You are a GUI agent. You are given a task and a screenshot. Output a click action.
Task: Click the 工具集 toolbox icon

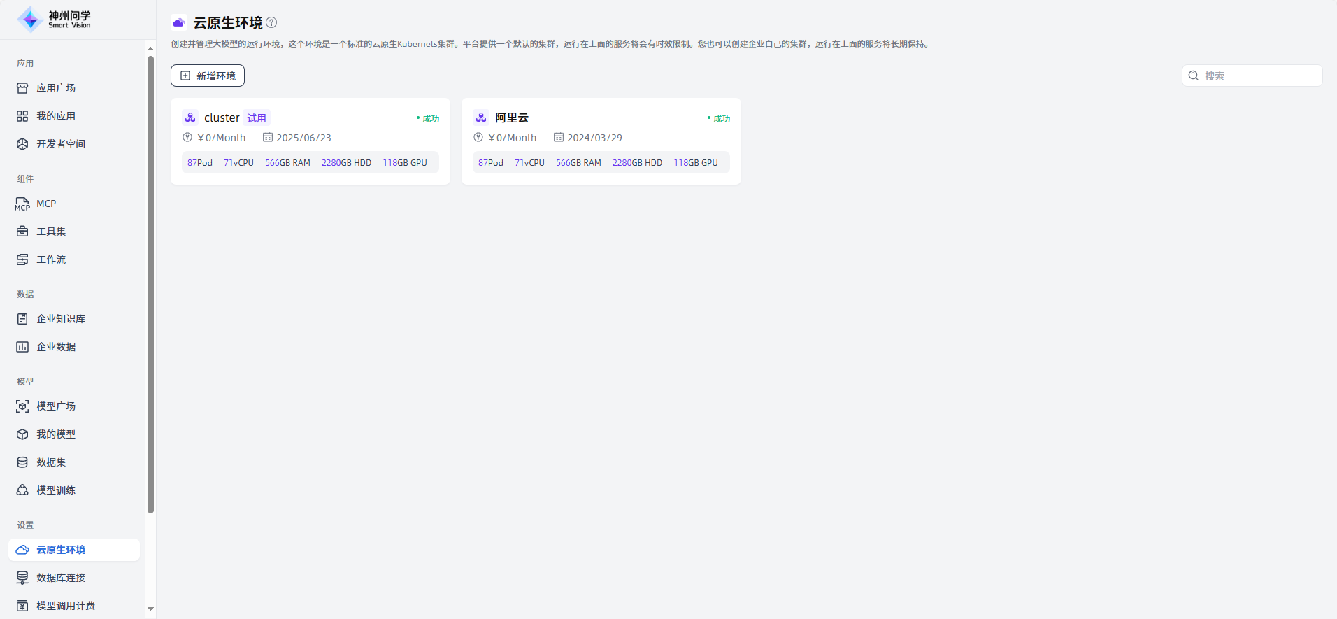pos(22,232)
